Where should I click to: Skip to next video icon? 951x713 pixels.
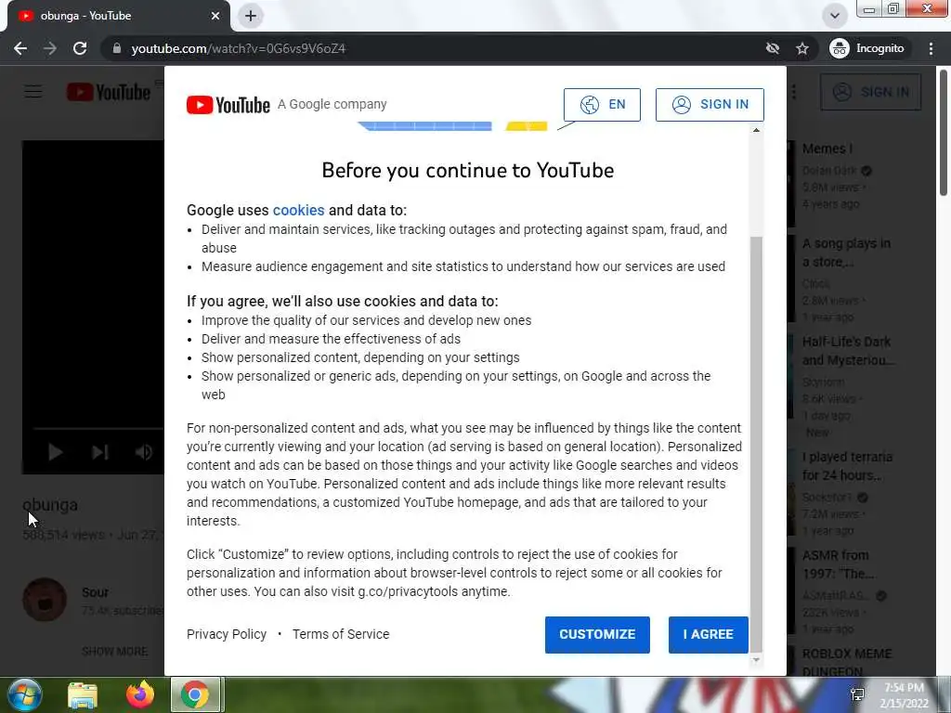[x=100, y=452]
